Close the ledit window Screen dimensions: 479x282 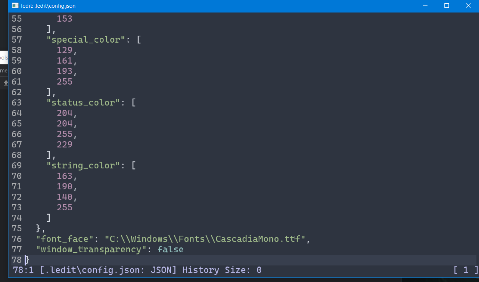click(x=468, y=6)
